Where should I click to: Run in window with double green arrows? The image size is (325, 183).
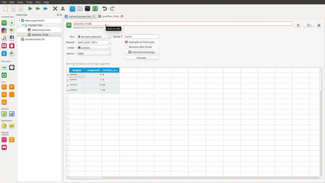coord(38,8)
